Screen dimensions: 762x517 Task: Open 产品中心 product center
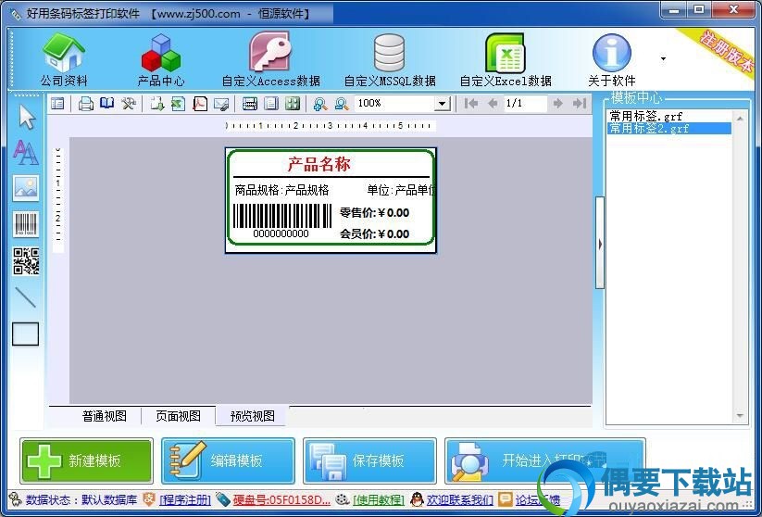point(161,59)
